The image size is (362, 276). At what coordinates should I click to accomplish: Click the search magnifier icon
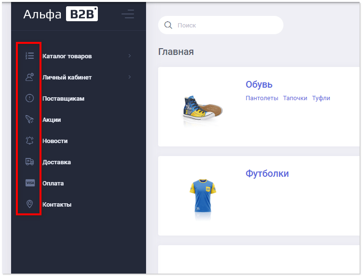pyautogui.click(x=168, y=25)
